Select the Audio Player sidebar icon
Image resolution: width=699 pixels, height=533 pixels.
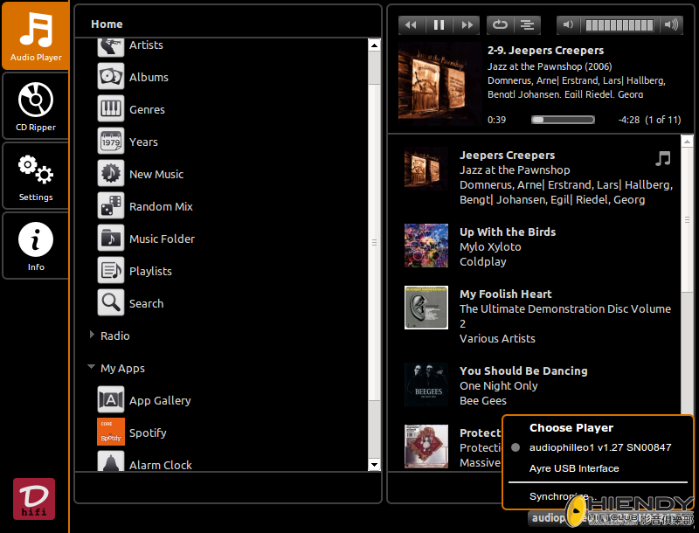(x=35, y=35)
